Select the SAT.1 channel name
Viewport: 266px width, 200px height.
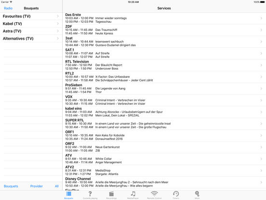(69, 50)
